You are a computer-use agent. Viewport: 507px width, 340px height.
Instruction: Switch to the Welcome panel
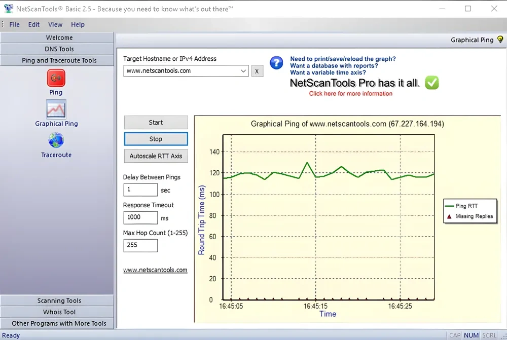click(x=57, y=37)
